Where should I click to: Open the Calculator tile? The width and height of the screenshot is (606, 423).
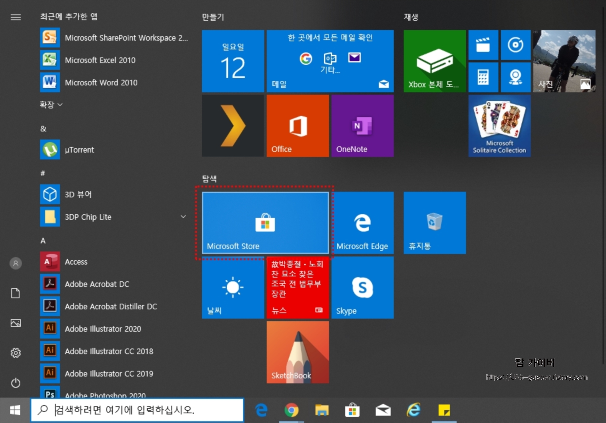point(483,77)
